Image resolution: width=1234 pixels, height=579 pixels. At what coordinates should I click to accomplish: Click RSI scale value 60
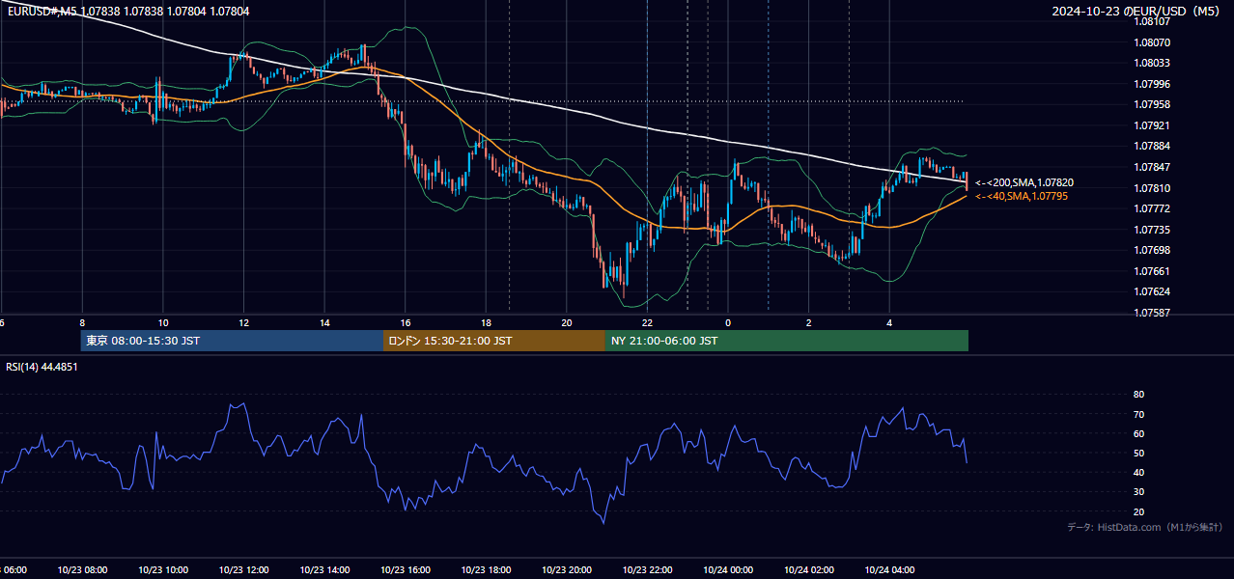pyautogui.click(x=1138, y=433)
